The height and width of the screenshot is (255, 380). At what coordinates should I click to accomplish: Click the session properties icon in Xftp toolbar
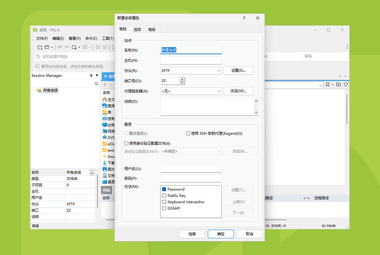click(74, 47)
